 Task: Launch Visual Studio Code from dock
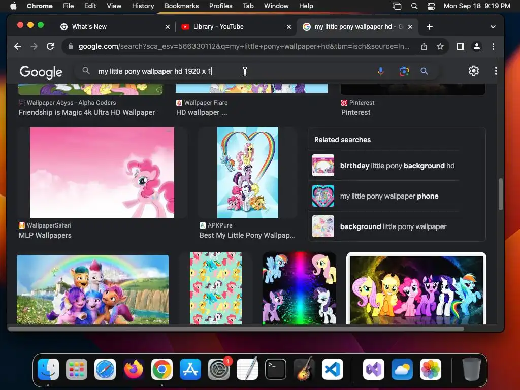[333, 369]
